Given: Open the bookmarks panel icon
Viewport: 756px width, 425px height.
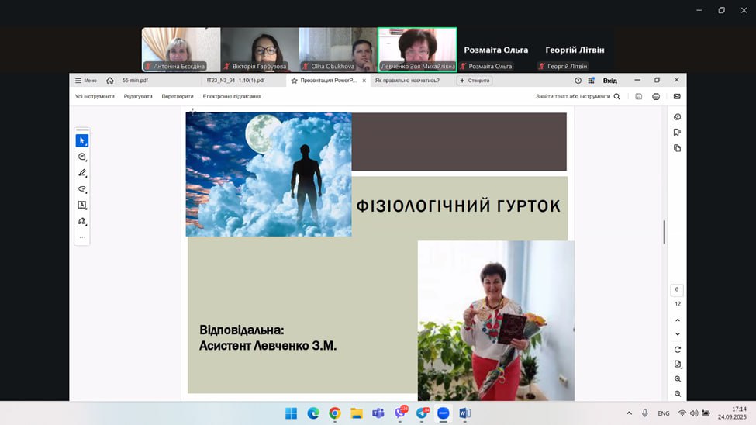Looking at the screenshot, I should pyautogui.click(x=677, y=133).
